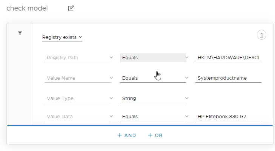The image size is (275, 151).
Task: Click the plus icon next to AND
Action: 119,135
